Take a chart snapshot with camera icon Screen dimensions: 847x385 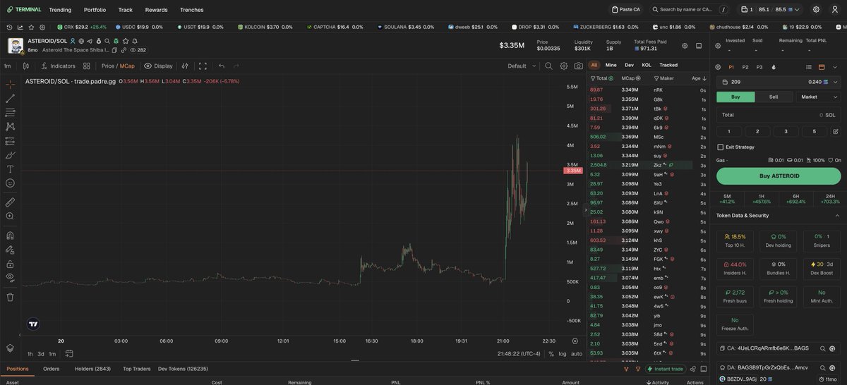tap(579, 66)
